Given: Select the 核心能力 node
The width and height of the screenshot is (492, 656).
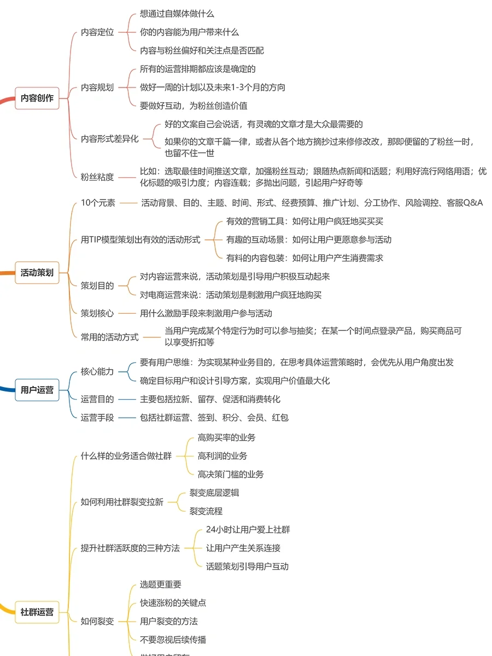Looking at the screenshot, I should [x=97, y=372].
